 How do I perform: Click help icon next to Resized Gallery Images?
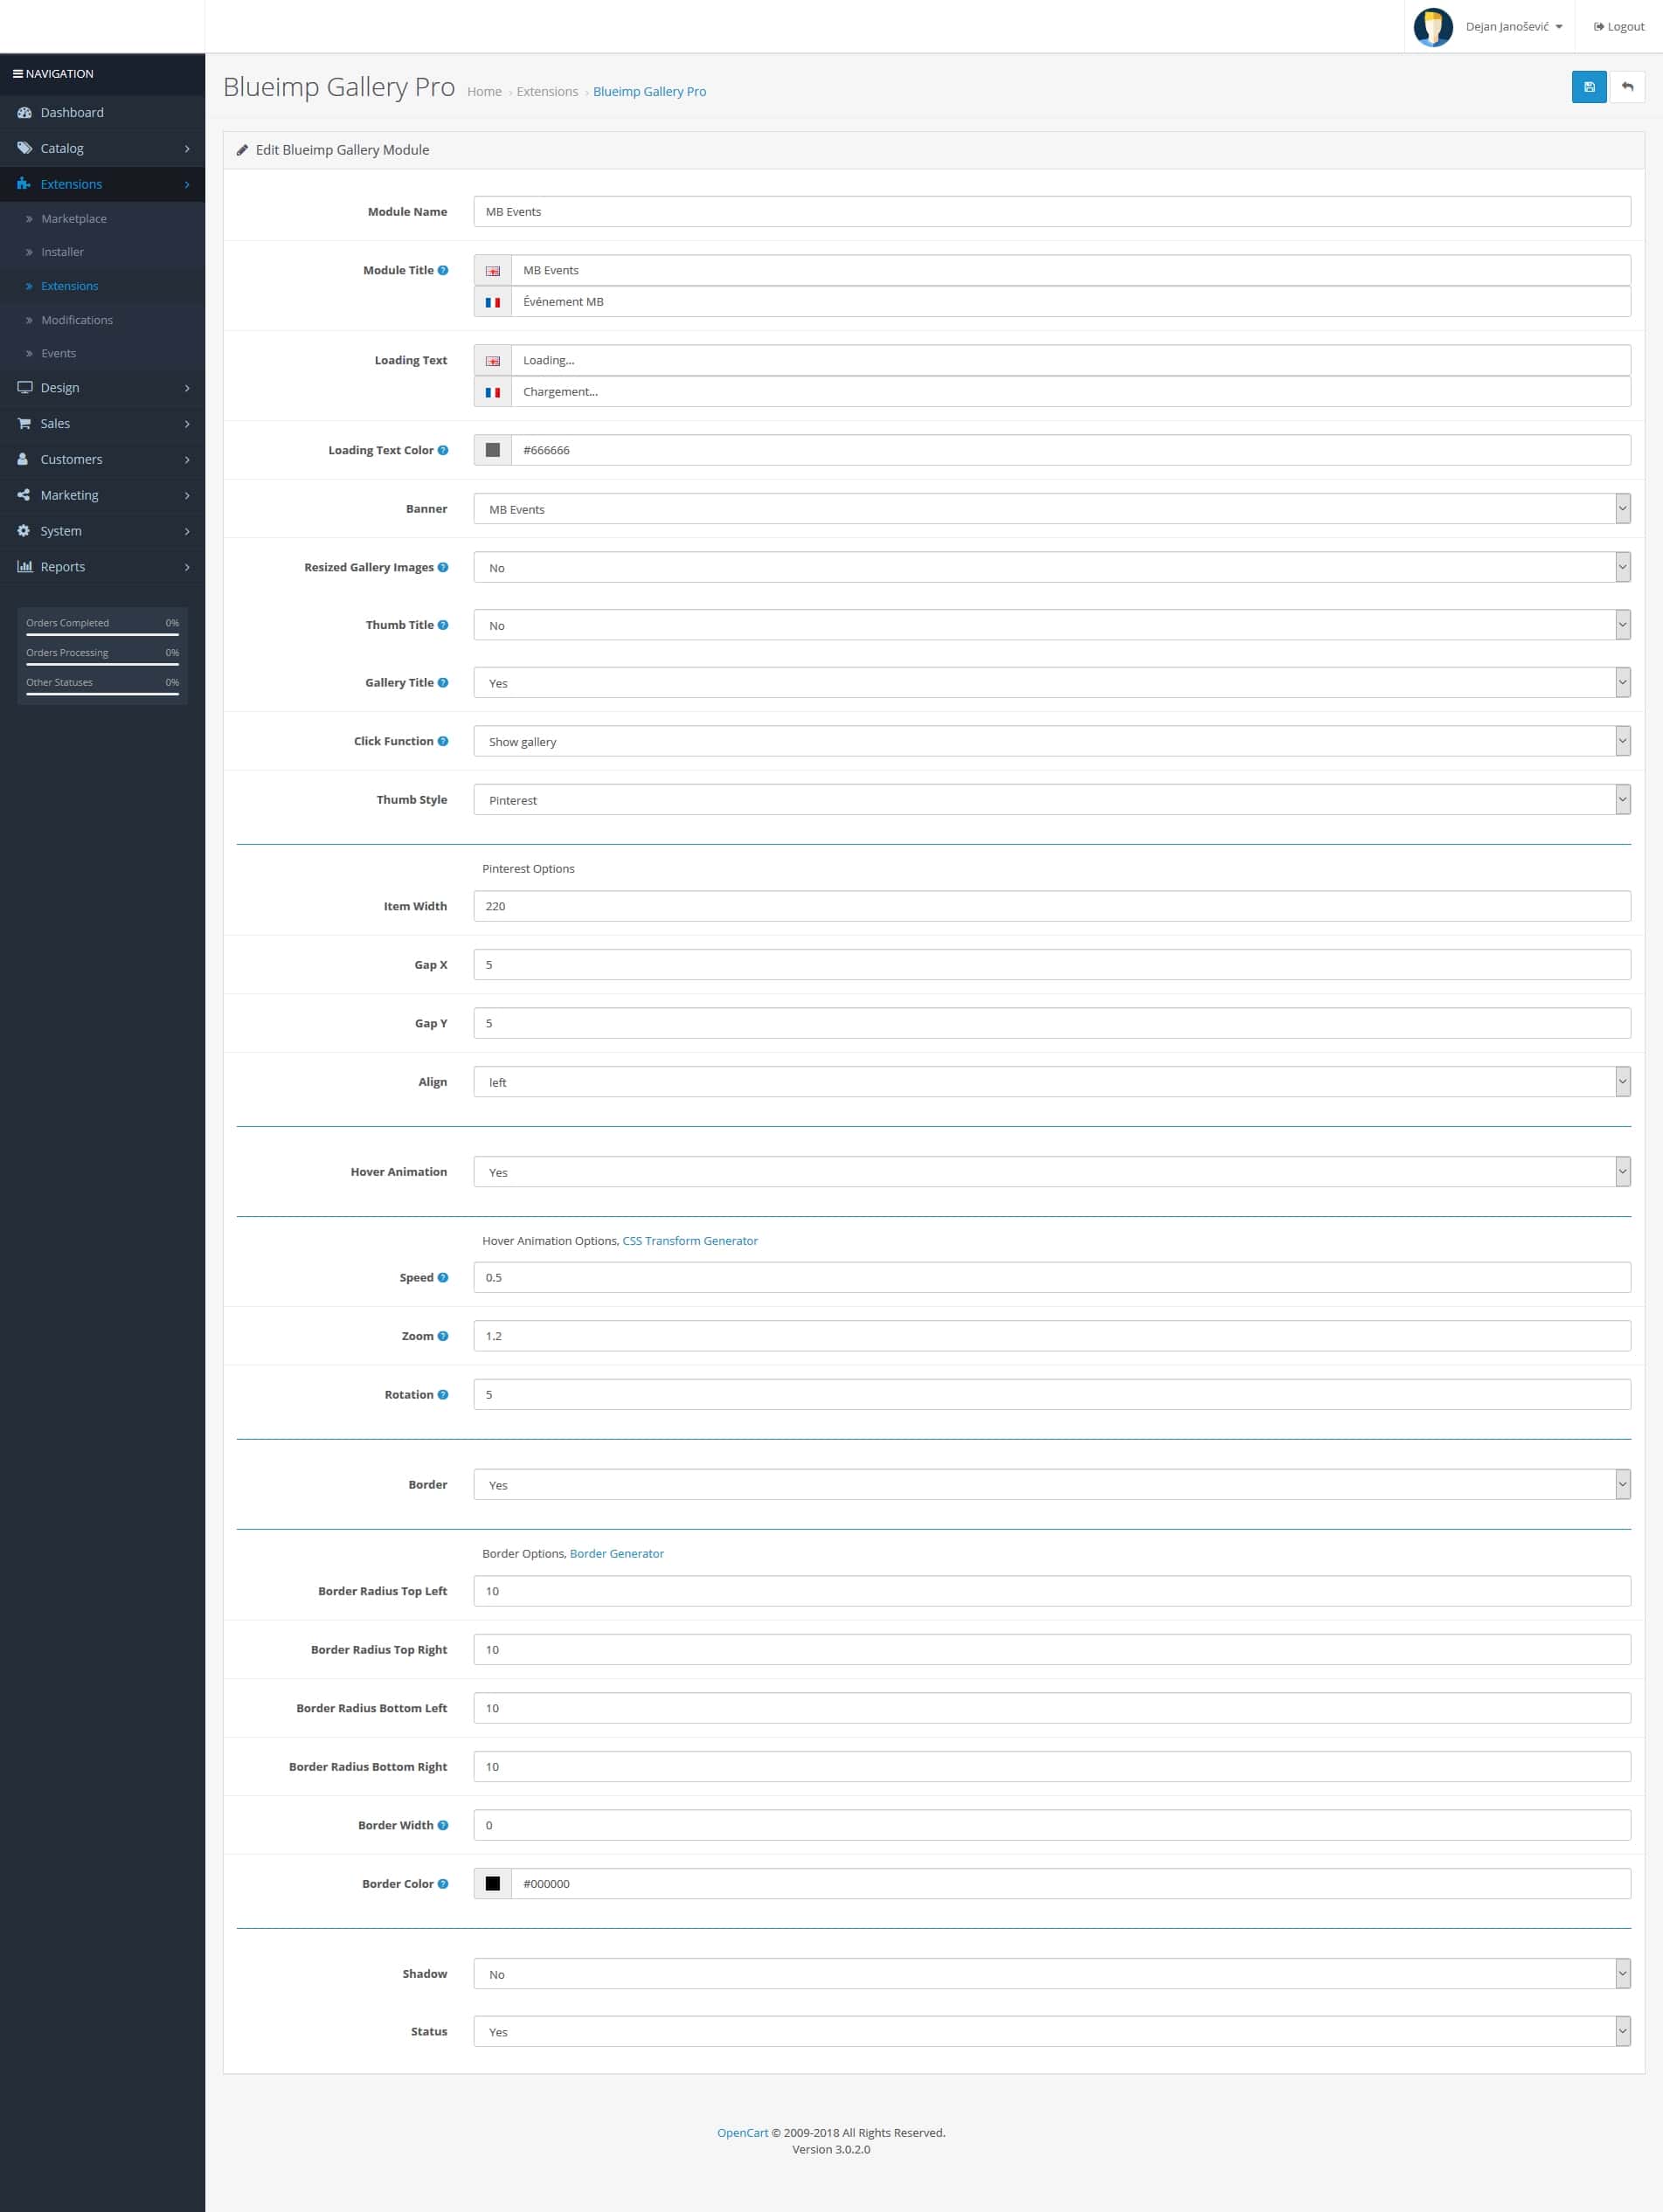443,568
